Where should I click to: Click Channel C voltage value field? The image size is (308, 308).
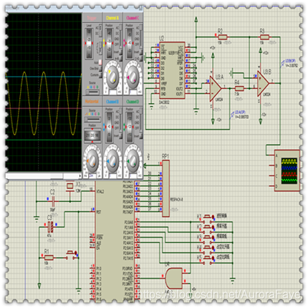tap(133, 92)
